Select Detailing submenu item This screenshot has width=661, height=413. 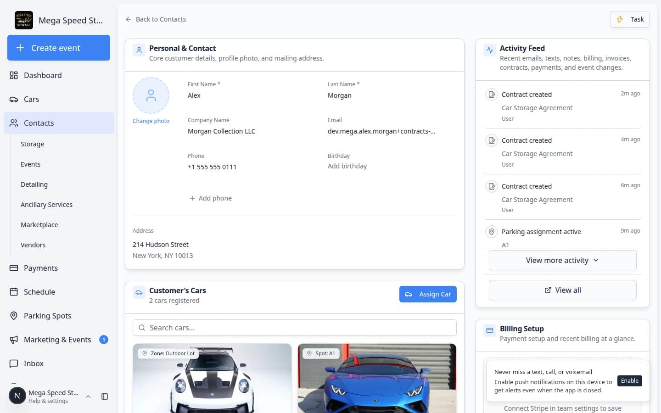pos(34,184)
